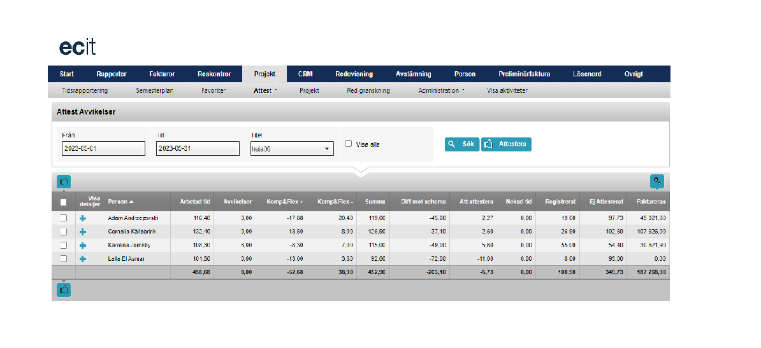Click the Visa detaljer column header
Image resolution: width=761 pixels, height=348 pixels.
[x=90, y=202]
